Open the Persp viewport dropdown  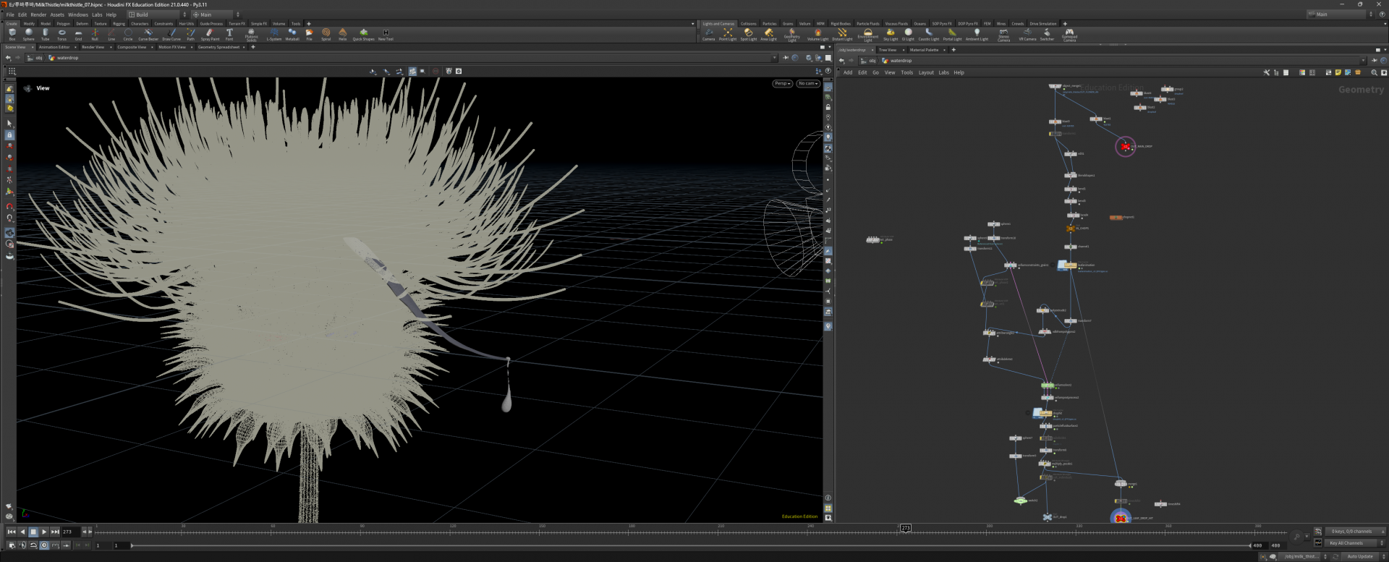coord(782,84)
